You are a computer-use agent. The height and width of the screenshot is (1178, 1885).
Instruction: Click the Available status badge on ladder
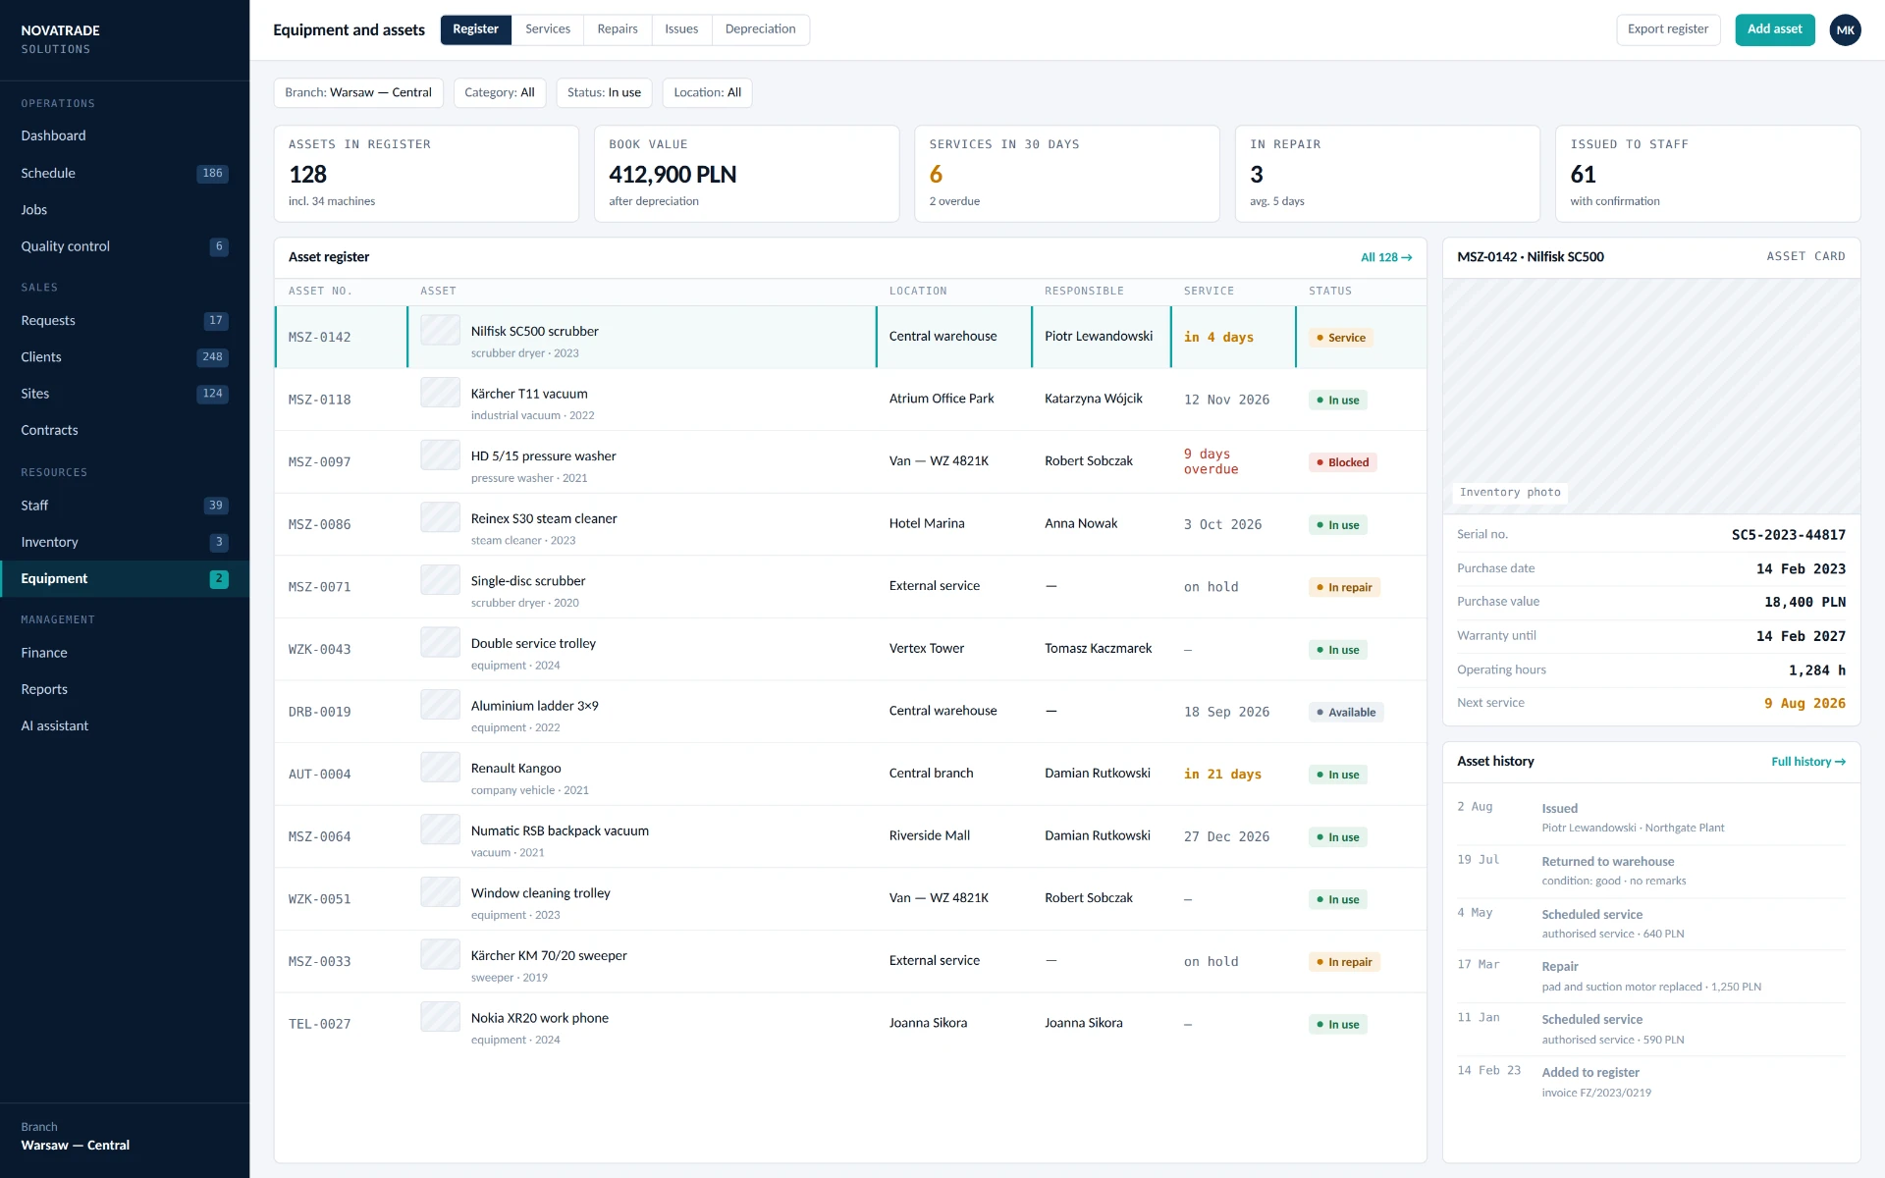tap(1346, 713)
